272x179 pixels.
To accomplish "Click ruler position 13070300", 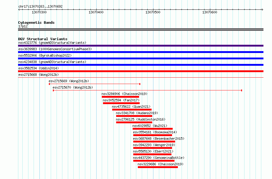I will click(x=39, y=12).
